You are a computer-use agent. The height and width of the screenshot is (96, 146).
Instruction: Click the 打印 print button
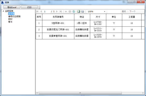click(30, 7)
